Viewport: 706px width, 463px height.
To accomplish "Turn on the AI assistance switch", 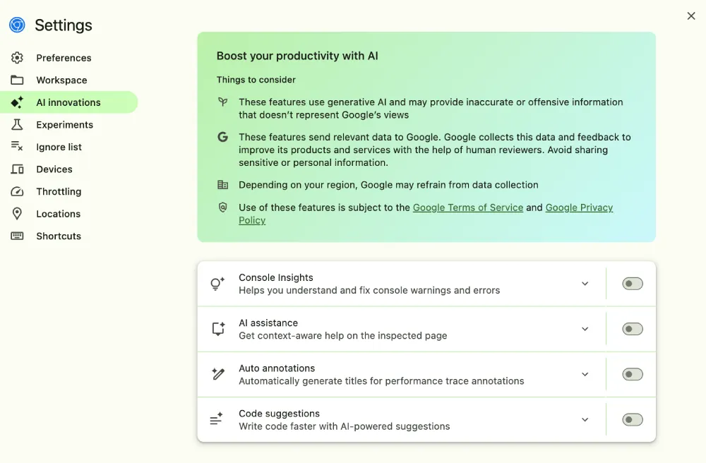I will click(632, 329).
